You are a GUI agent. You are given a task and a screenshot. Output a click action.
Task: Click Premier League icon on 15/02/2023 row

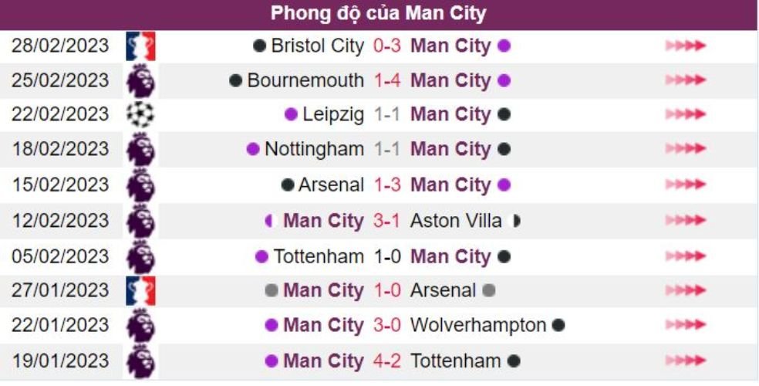(x=140, y=185)
